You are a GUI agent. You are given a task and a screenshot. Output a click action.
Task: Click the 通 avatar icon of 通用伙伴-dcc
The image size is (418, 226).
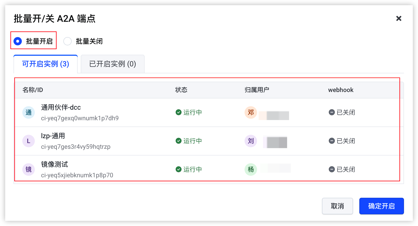29,112
